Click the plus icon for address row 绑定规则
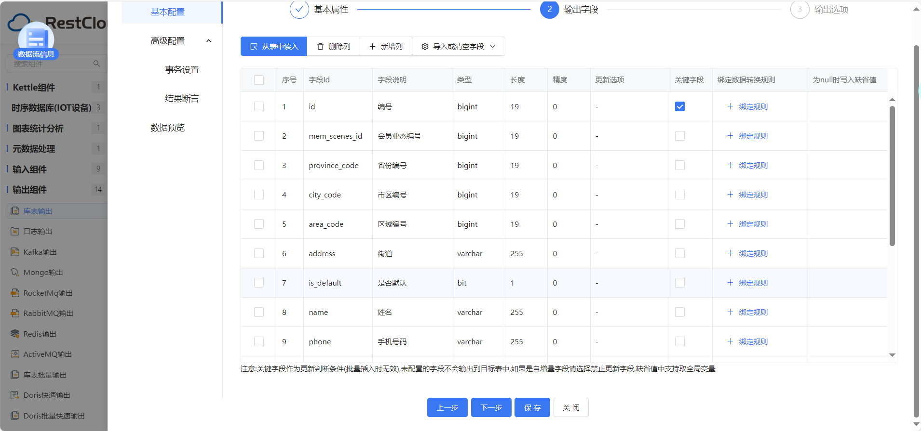Image resolution: width=921 pixels, height=431 pixels. [730, 253]
